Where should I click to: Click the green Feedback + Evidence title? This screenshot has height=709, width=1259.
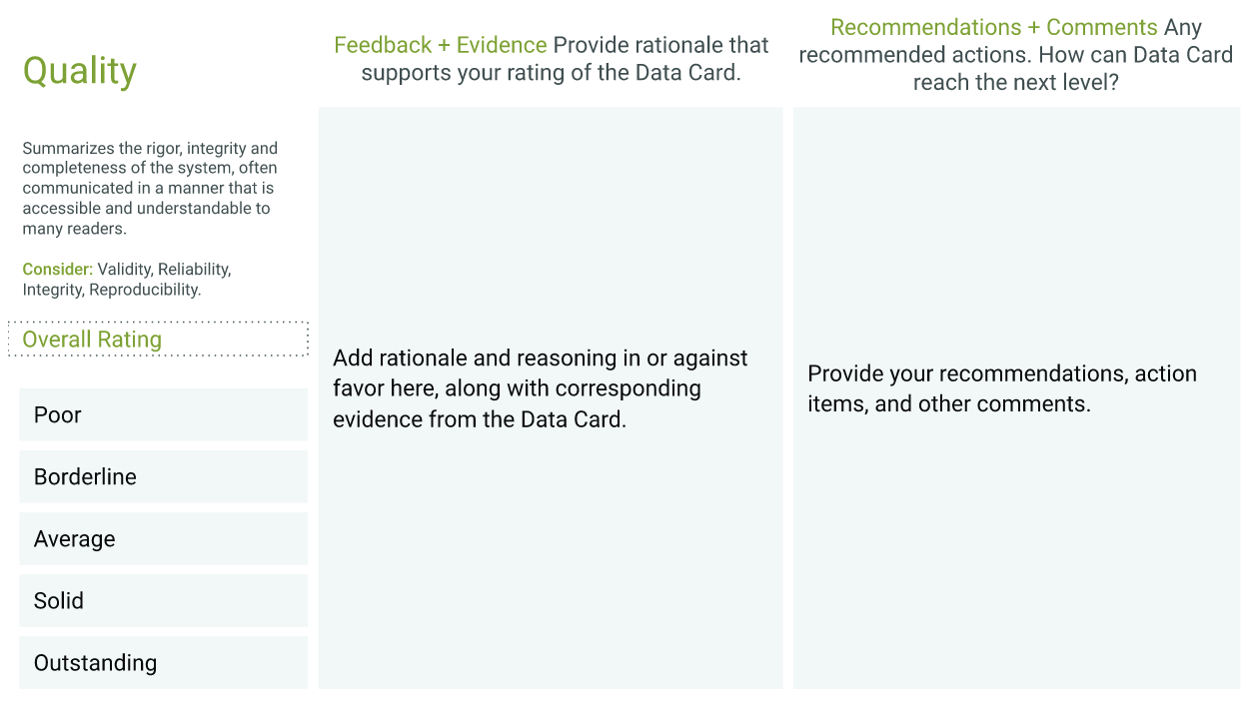coord(440,45)
